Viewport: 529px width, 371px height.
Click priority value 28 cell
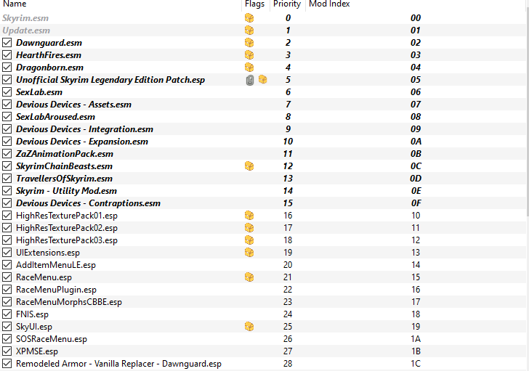pos(288,364)
